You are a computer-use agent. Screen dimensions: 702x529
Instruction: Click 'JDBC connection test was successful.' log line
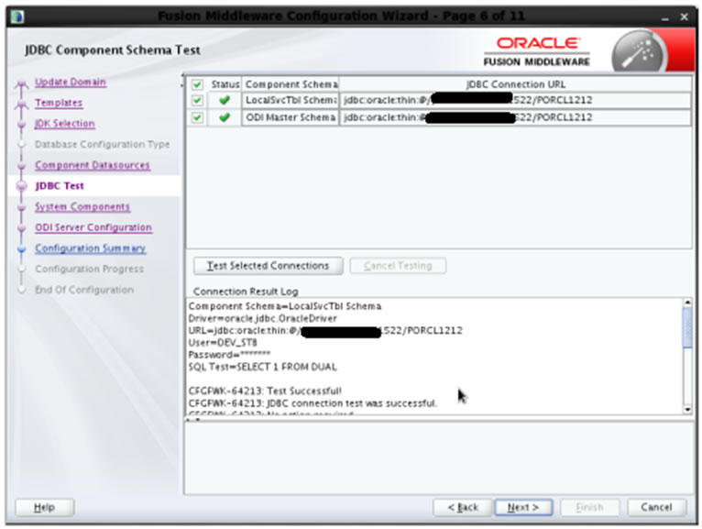tap(313, 403)
